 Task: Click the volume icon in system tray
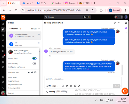111,100
